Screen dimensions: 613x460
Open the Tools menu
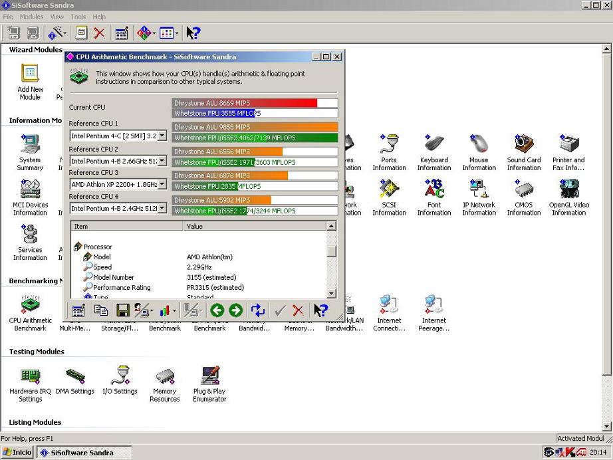click(x=78, y=17)
